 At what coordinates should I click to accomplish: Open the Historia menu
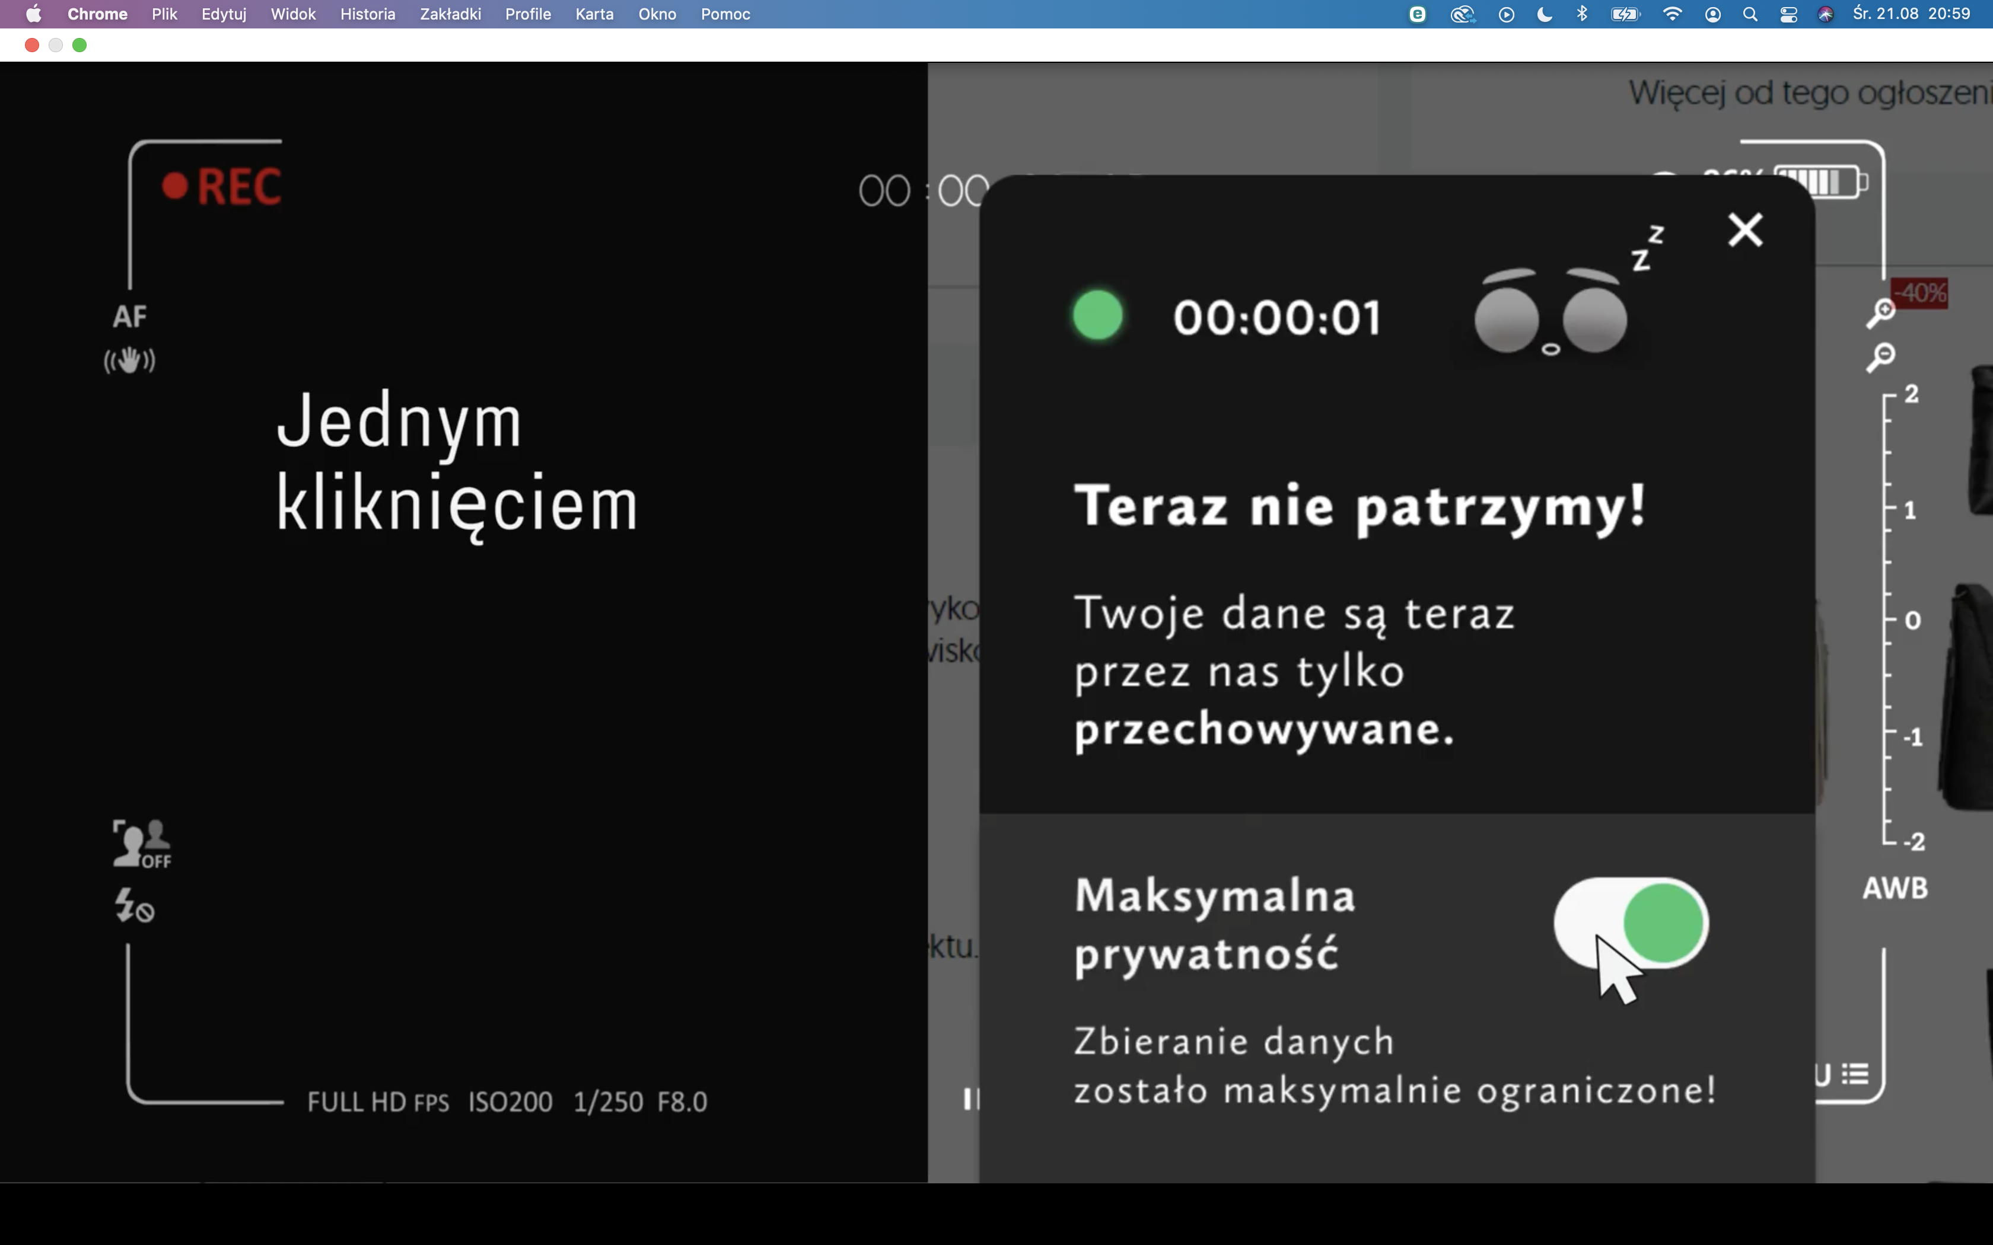point(368,14)
